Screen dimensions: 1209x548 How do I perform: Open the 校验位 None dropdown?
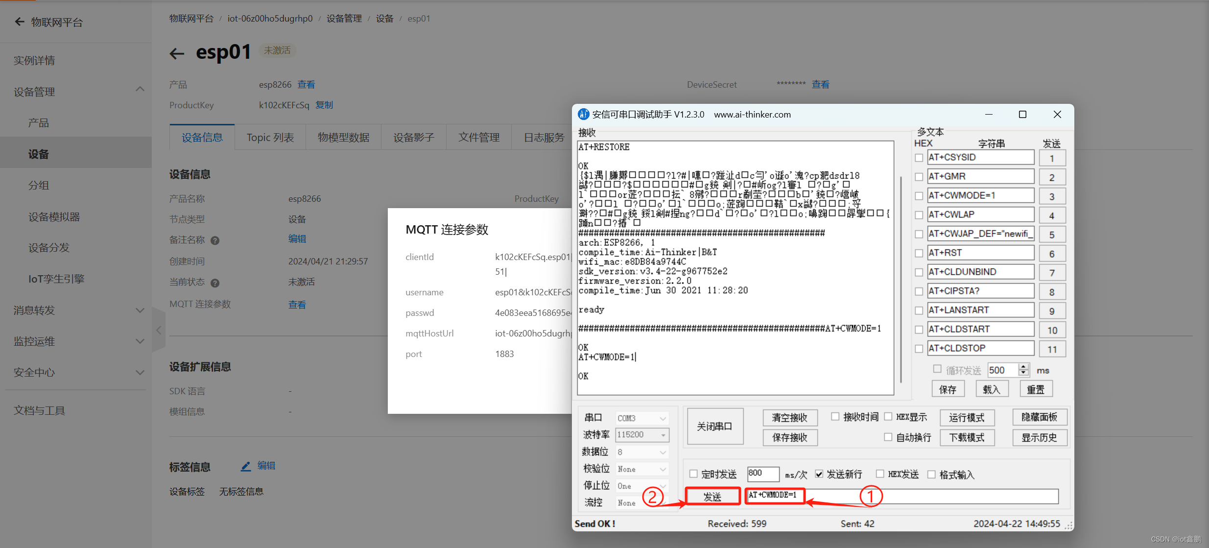[x=642, y=469]
